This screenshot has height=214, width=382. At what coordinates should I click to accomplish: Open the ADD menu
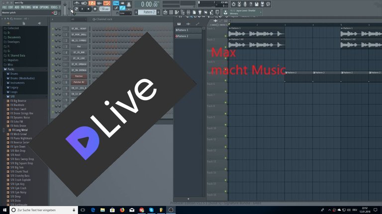pos(17,7)
